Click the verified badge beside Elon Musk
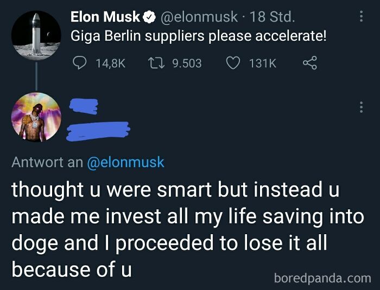Viewport: 380px width, 290px height. [x=149, y=17]
